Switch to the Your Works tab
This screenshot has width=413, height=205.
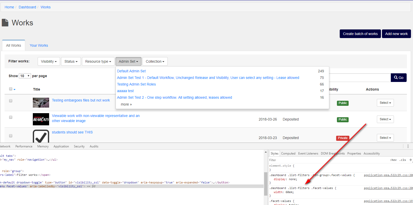point(39,45)
